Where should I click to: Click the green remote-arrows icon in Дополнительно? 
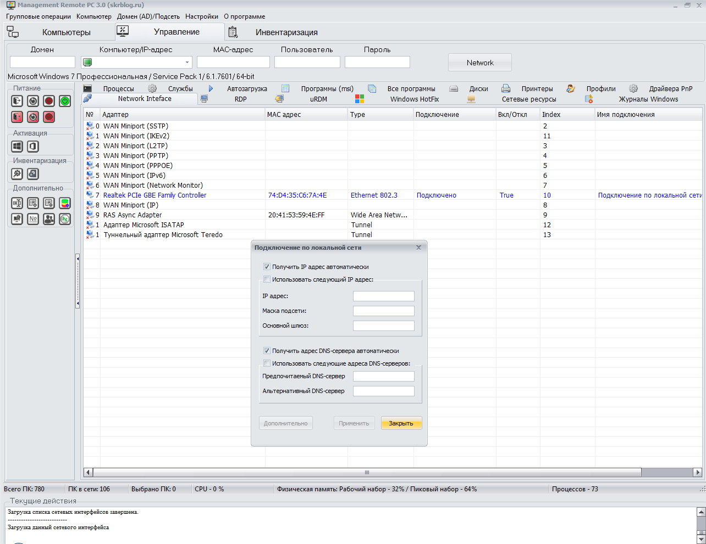pyautogui.click(x=65, y=219)
